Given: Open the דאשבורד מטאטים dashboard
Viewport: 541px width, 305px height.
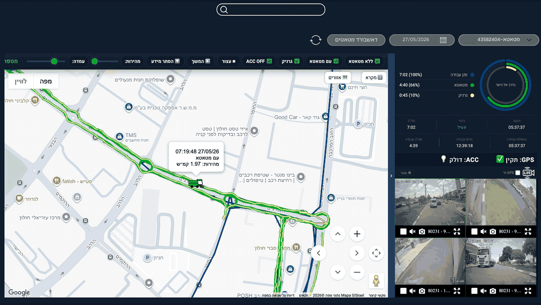Looking at the screenshot, I should coord(356,40).
